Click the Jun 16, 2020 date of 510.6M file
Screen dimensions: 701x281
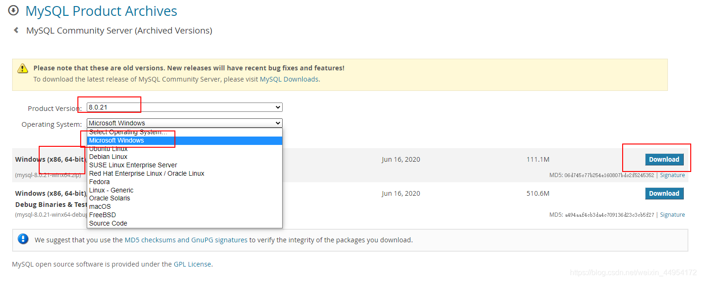[x=401, y=193]
